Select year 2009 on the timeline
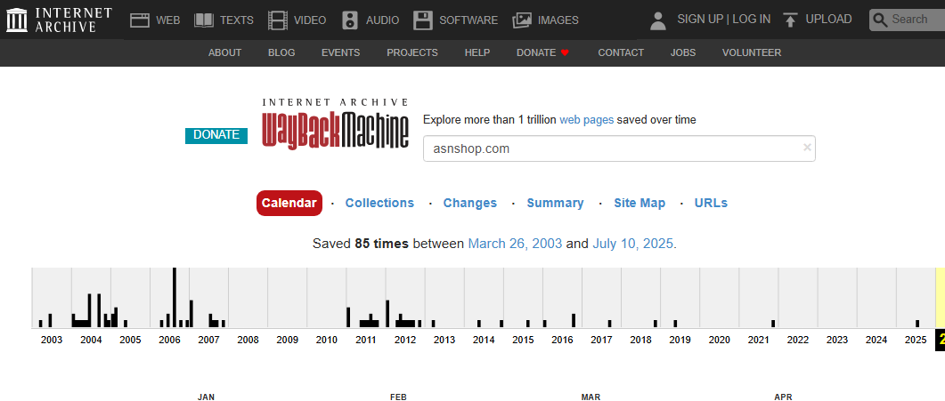This screenshot has width=945, height=401. tap(288, 341)
